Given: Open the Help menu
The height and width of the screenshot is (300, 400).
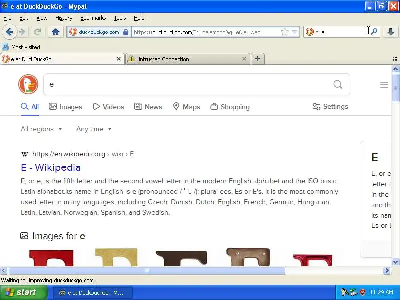Looking at the screenshot, I should pyautogui.click(x=139, y=18).
